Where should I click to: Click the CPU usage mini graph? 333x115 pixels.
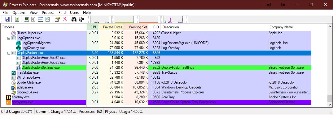[x=100, y=19]
